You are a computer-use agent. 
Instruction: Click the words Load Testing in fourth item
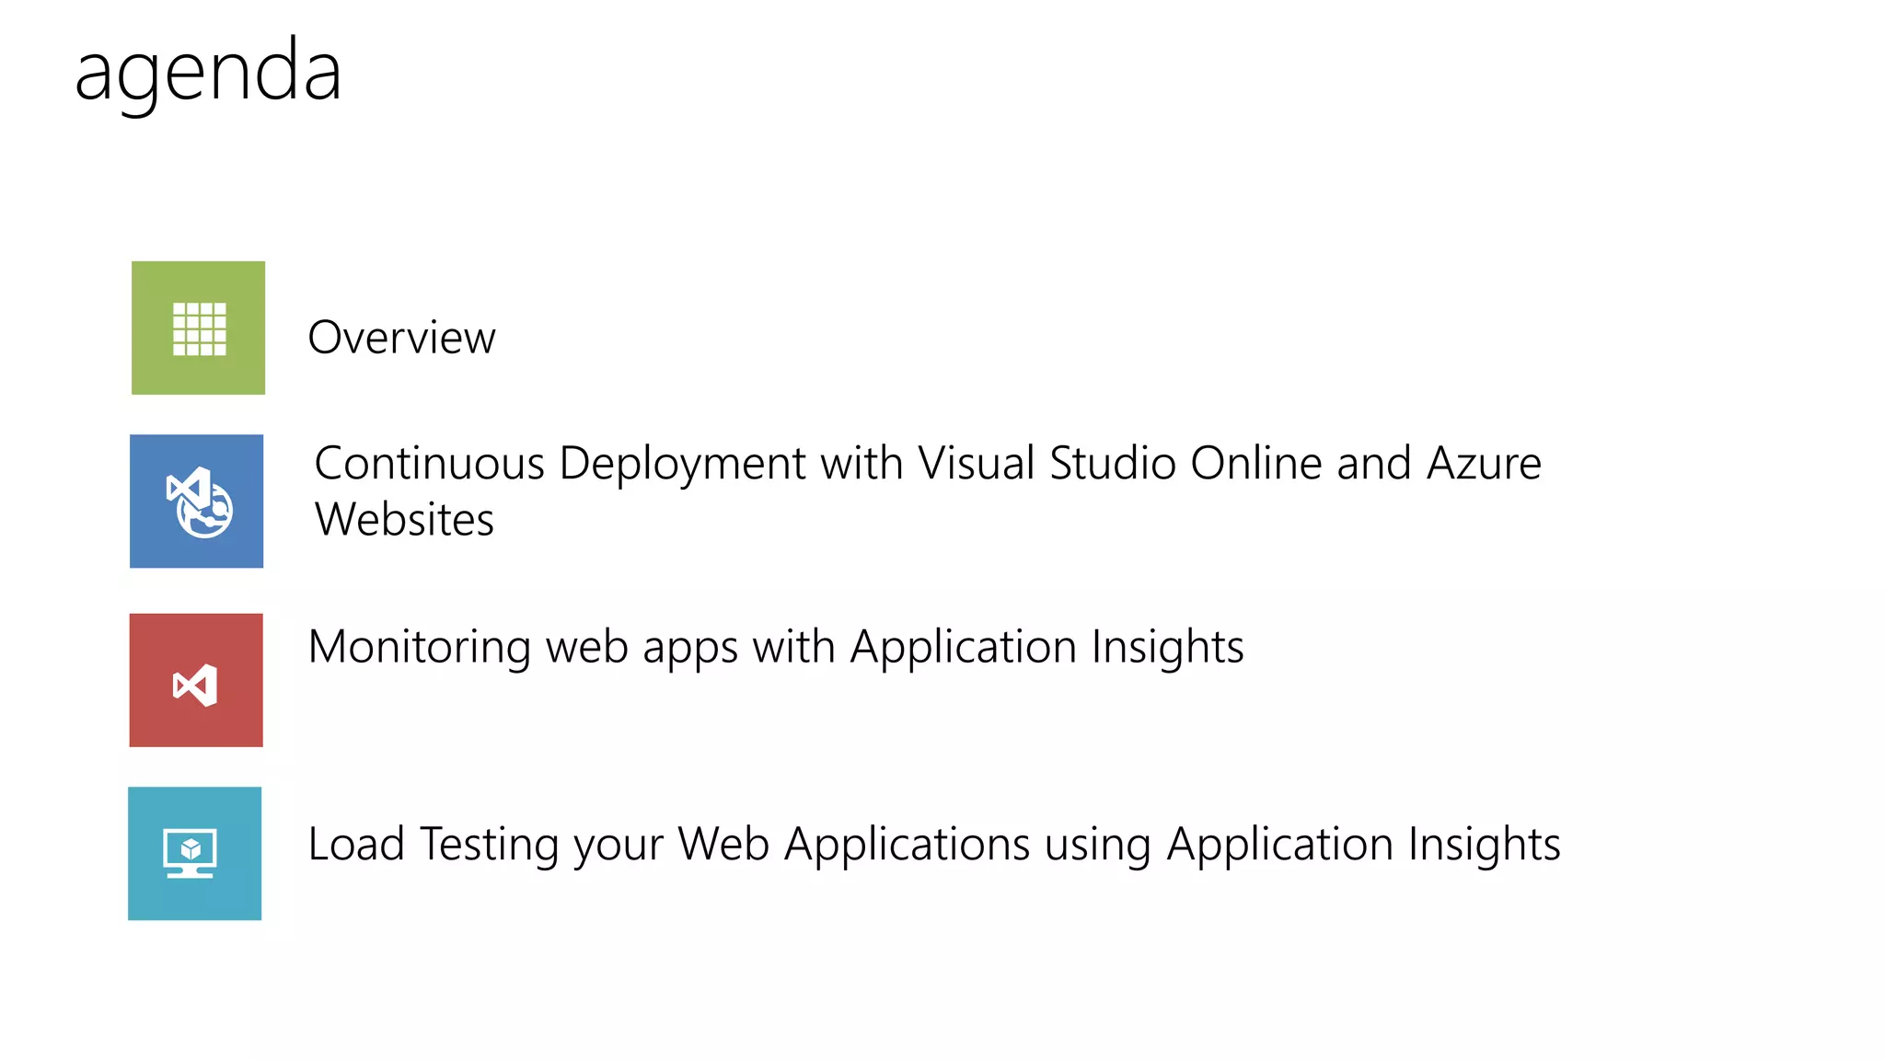click(x=433, y=844)
